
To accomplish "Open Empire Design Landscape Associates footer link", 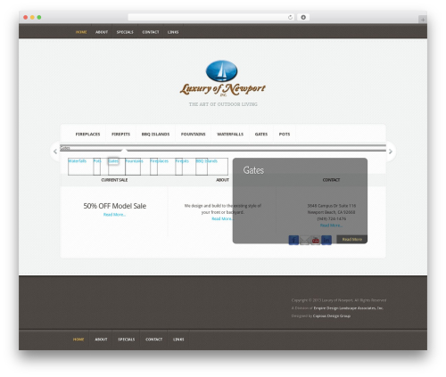I will [x=348, y=308].
